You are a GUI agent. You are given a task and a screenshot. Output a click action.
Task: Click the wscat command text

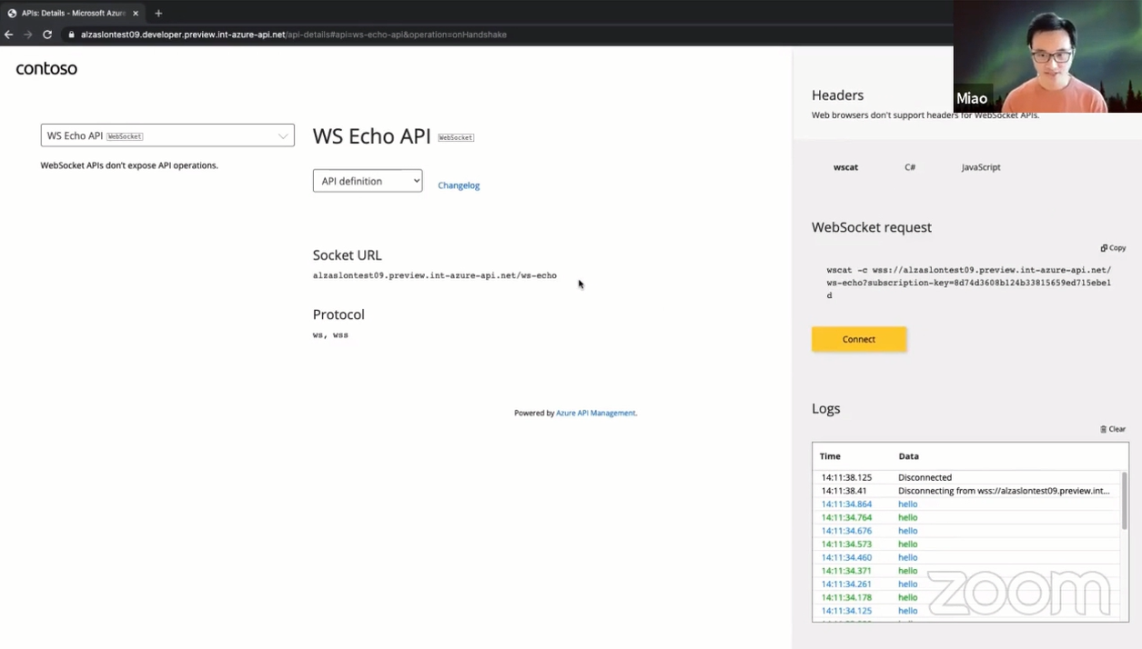tap(968, 283)
